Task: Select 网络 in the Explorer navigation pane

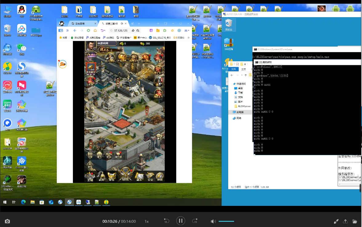Action: (237, 118)
